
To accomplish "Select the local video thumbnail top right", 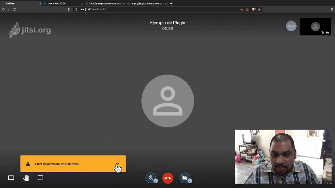I will click(315, 27).
